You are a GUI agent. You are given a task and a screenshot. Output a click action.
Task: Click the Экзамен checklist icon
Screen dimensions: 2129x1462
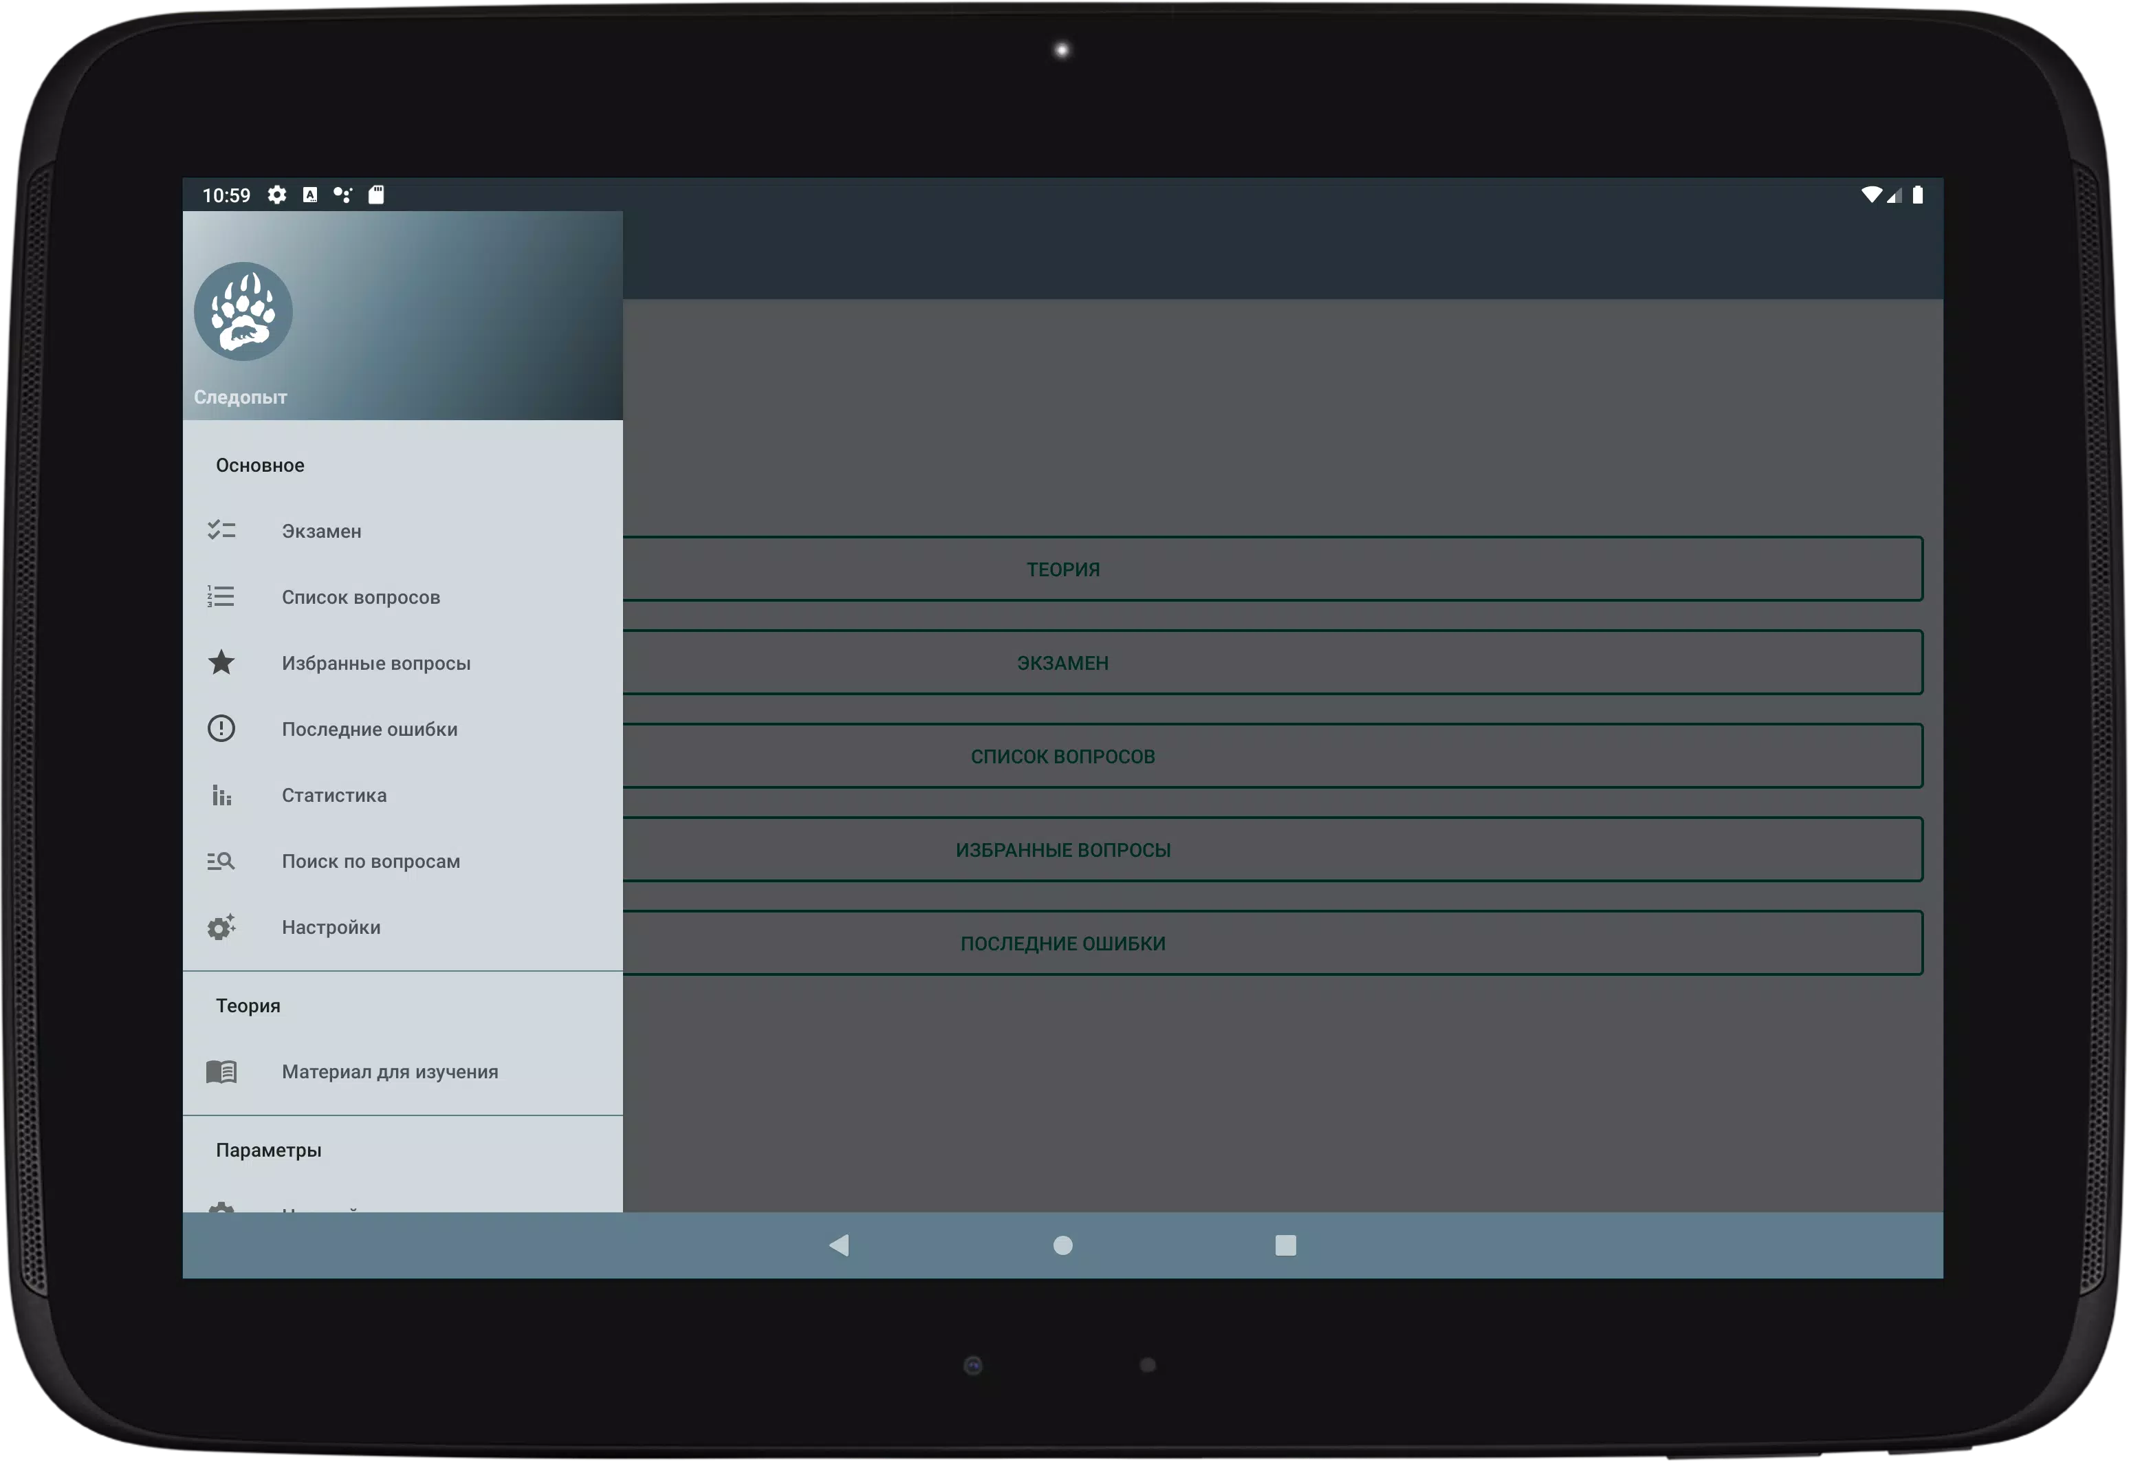click(221, 530)
